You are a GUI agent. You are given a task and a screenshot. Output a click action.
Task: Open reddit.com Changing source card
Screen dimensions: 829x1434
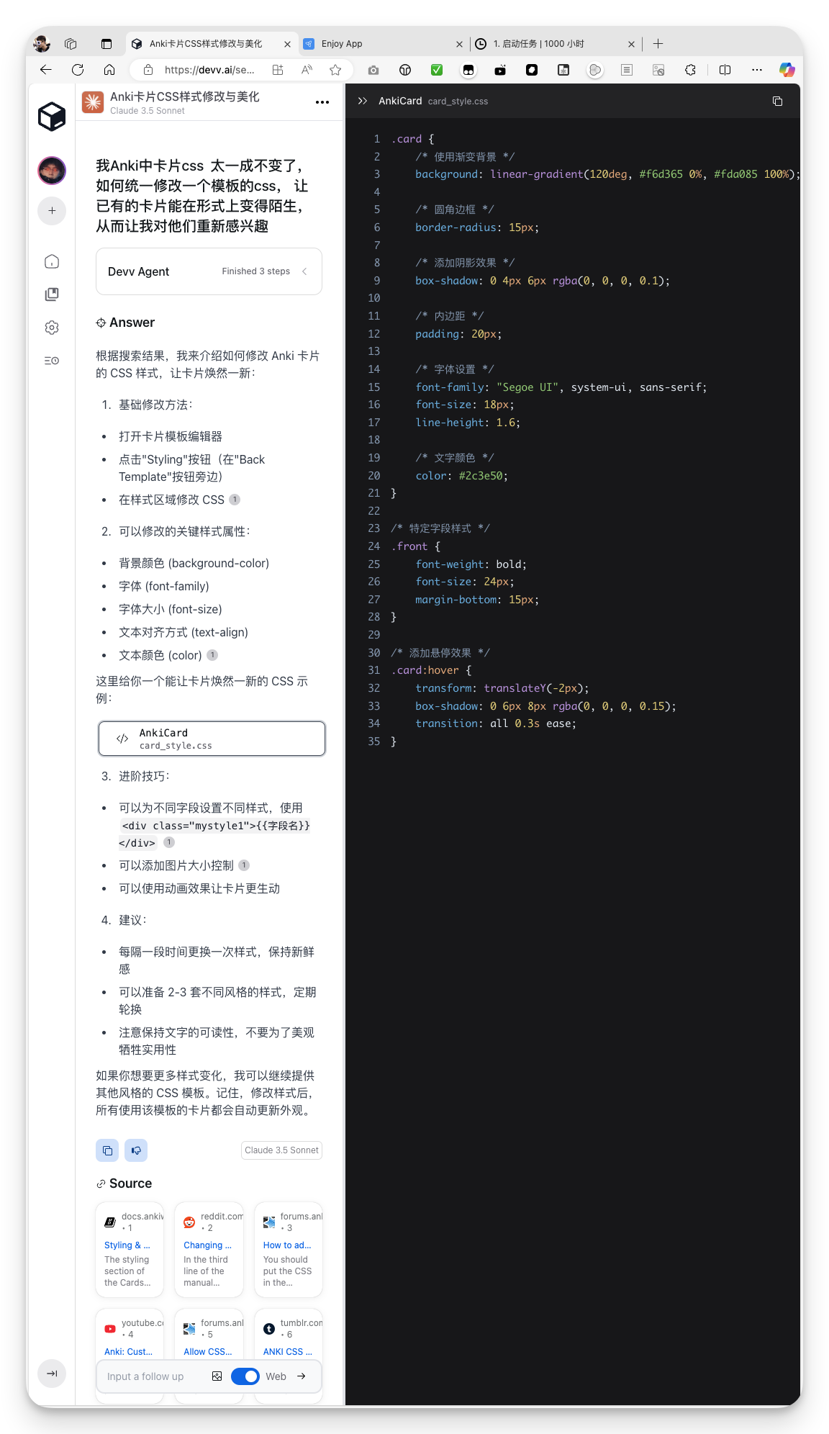[209, 1250]
